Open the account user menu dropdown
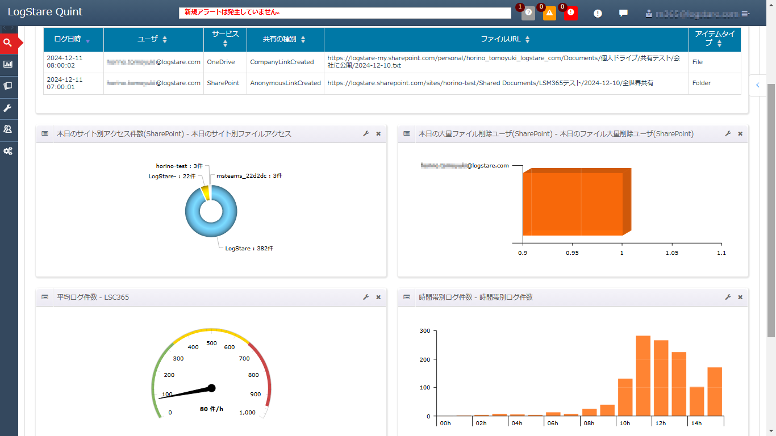Image resolution: width=776 pixels, height=436 pixels. click(x=698, y=13)
